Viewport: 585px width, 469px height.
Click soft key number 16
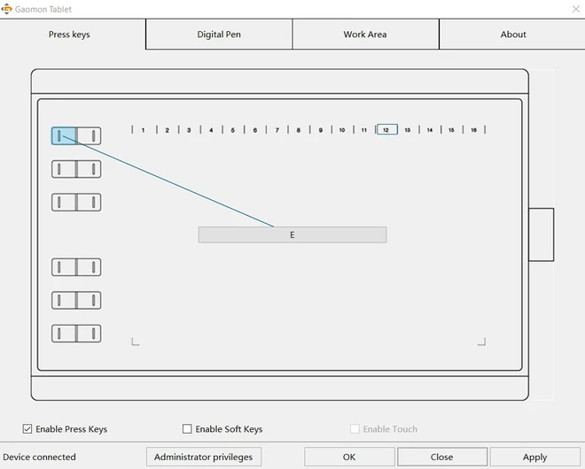click(474, 130)
